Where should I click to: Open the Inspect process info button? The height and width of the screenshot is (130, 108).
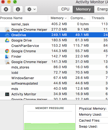tap(18, 9)
